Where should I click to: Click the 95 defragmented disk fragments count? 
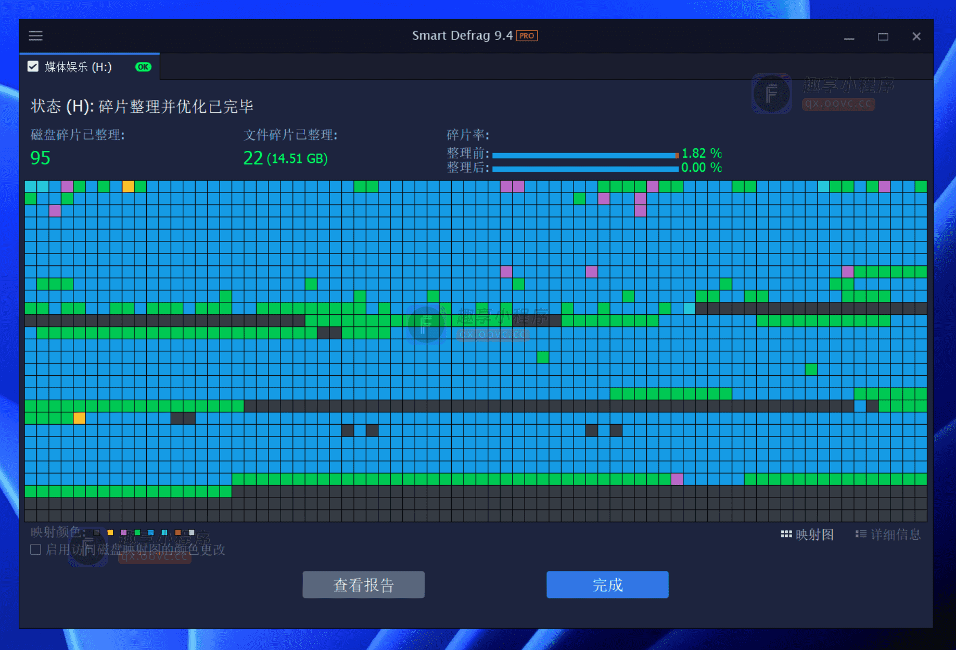tap(40, 158)
